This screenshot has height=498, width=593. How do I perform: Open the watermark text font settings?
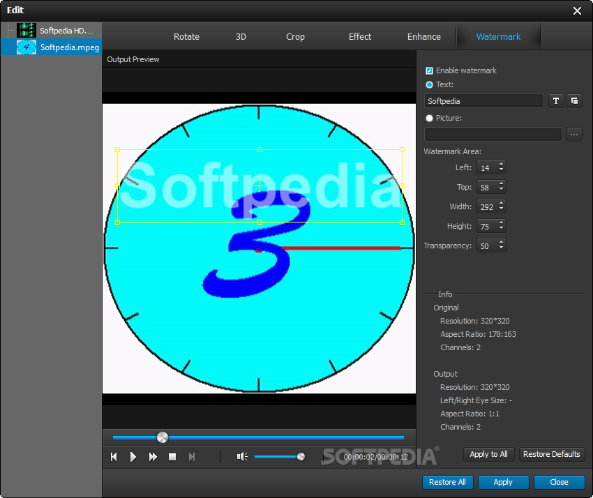point(556,101)
